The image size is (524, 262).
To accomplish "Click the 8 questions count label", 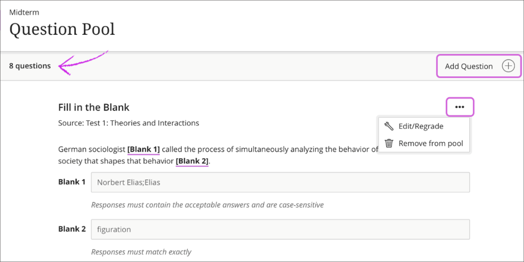I will click(x=30, y=66).
